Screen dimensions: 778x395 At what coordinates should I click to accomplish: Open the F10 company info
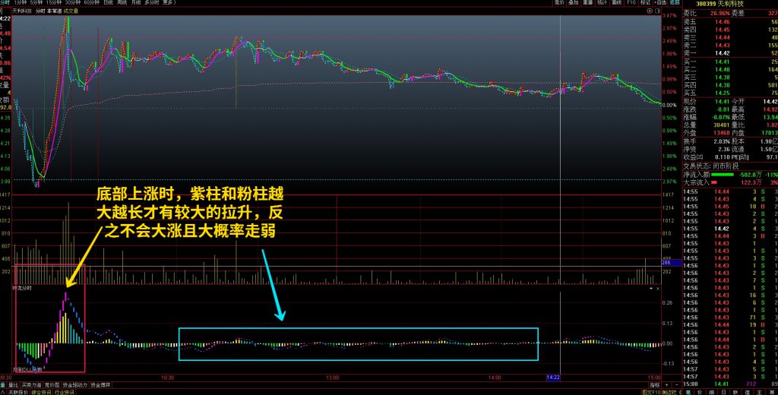631,3
